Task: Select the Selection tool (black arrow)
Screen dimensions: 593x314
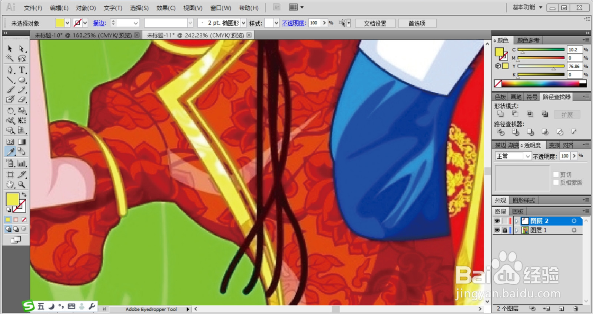Action: pyautogui.click(x=10, y=49)
